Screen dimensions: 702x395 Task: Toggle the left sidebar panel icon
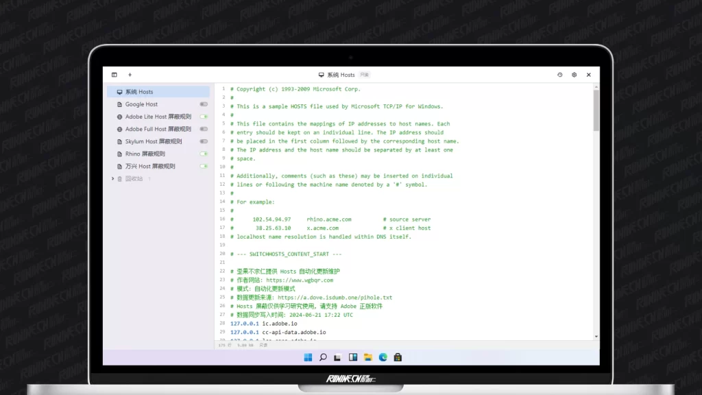pyautogui.click(x=114, y=75)
